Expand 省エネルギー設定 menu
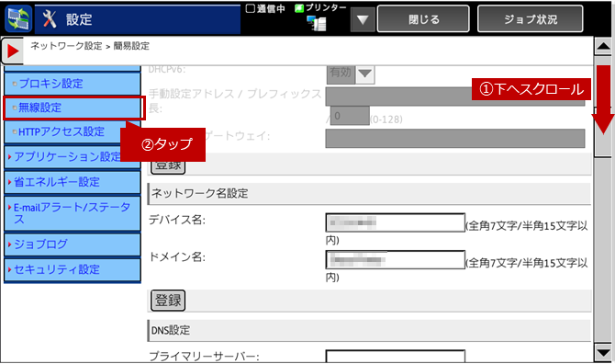Image resolution: width=615 pixels, height=364 pixels. (73, 182)
